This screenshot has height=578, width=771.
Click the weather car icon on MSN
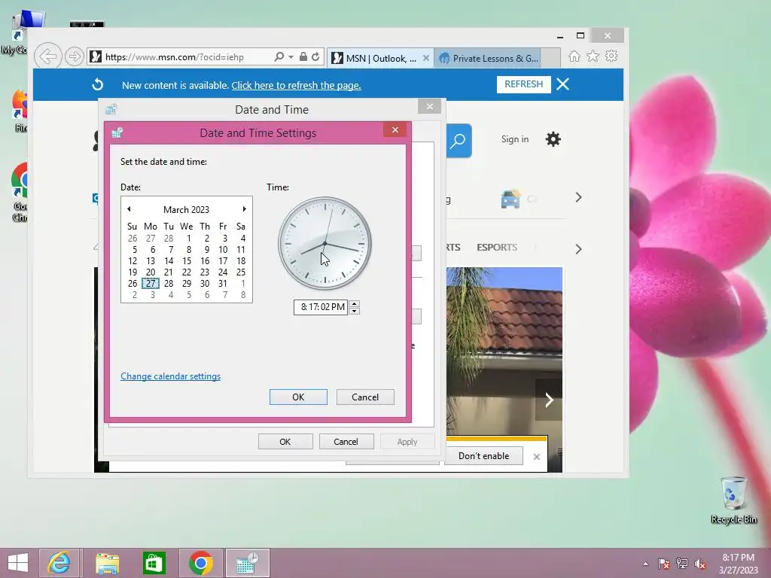click(x=510, y=199)
